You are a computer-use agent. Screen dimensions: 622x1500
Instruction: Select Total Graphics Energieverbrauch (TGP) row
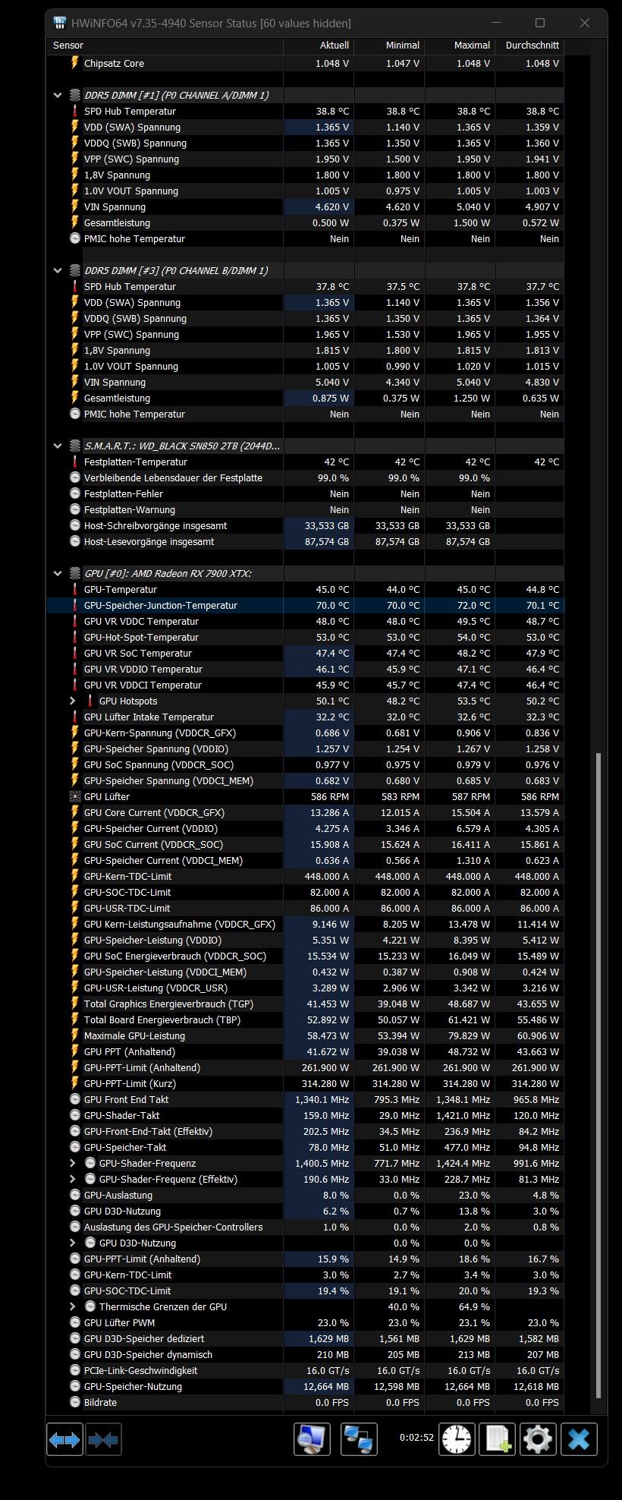point(305,1004)
